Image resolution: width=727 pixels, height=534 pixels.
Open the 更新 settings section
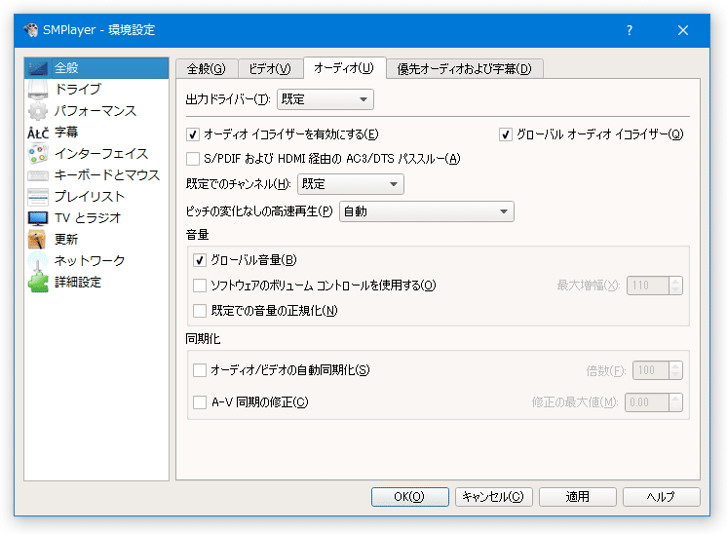click(96, 239)
